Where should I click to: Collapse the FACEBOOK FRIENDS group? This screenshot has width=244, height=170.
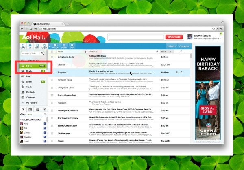[21, 120]
